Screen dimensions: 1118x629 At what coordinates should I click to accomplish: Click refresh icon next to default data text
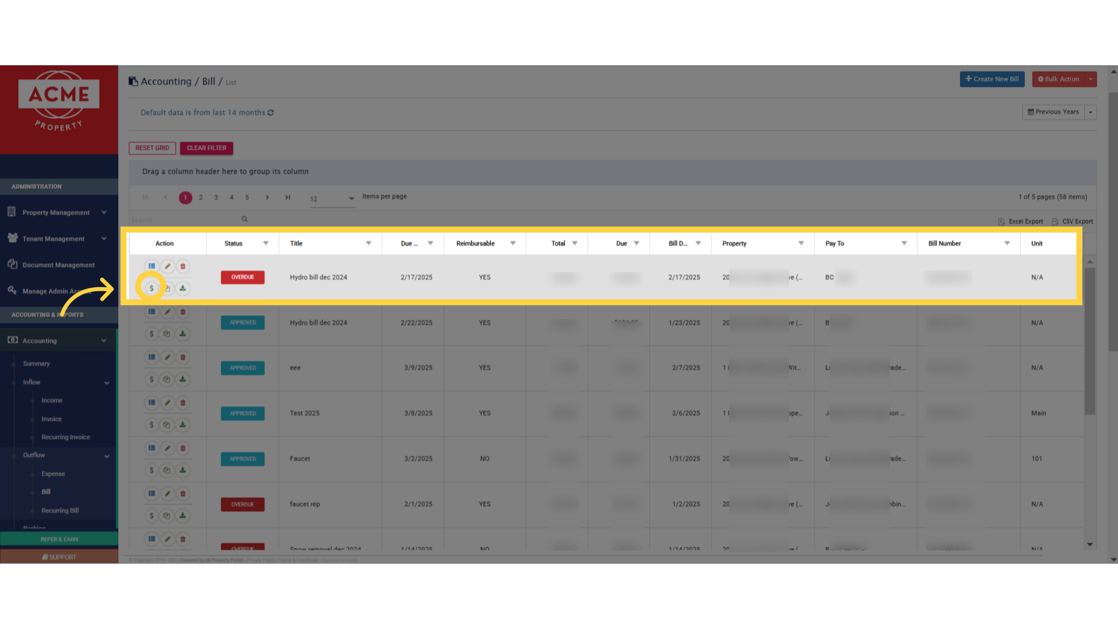click(x=271, y=113)
